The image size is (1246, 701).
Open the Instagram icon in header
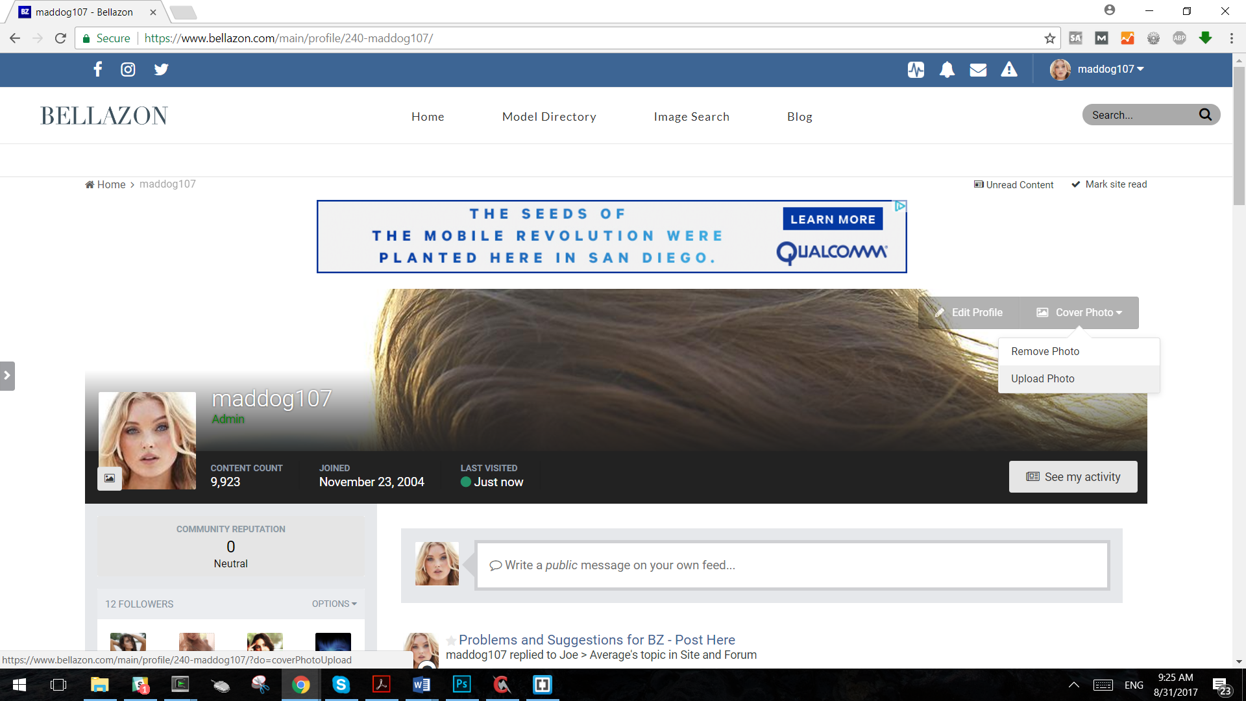128,69
